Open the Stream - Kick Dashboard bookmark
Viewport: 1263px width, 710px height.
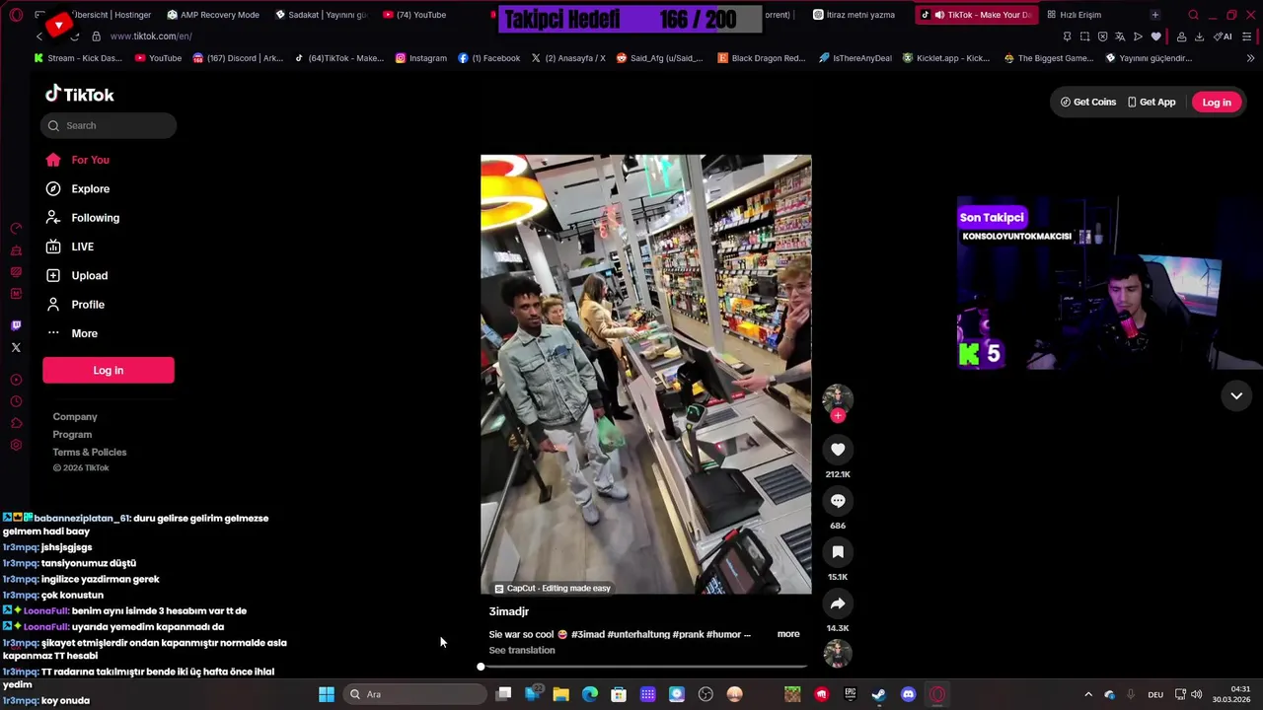pos(78,58)
